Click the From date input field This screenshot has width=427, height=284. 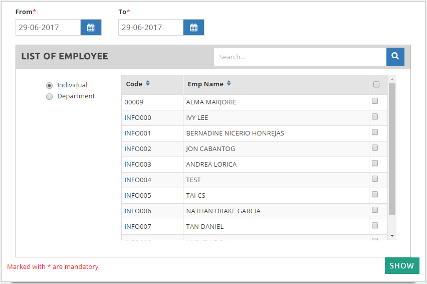point(48,28)
